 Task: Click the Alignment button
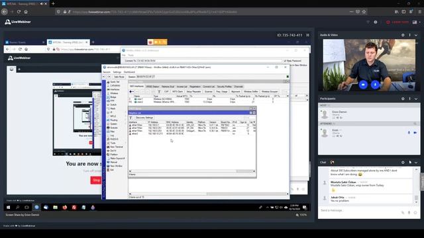[236, 92]
